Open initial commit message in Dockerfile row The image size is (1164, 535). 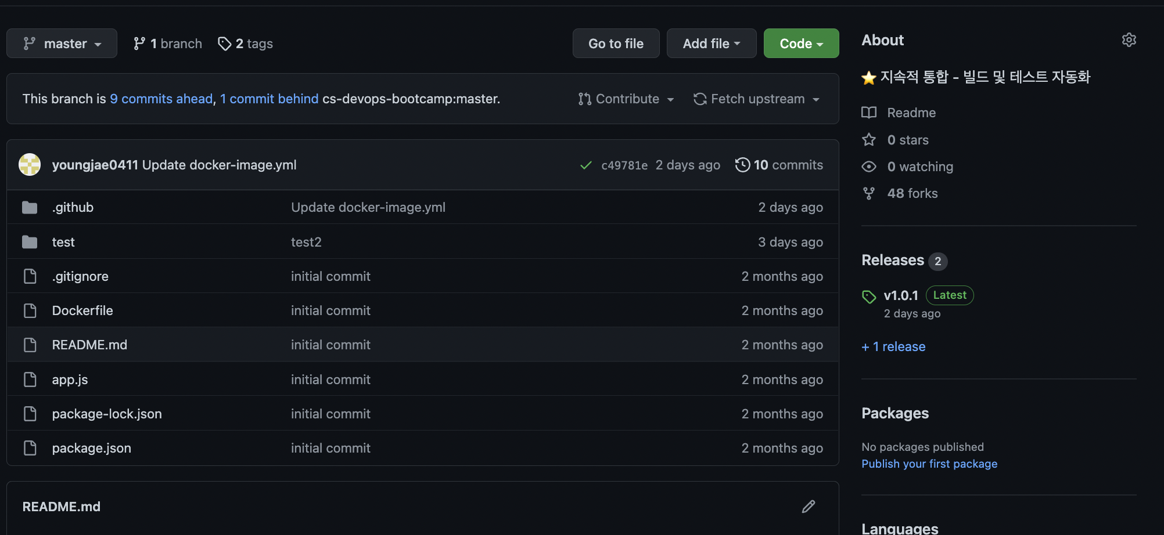330,310
